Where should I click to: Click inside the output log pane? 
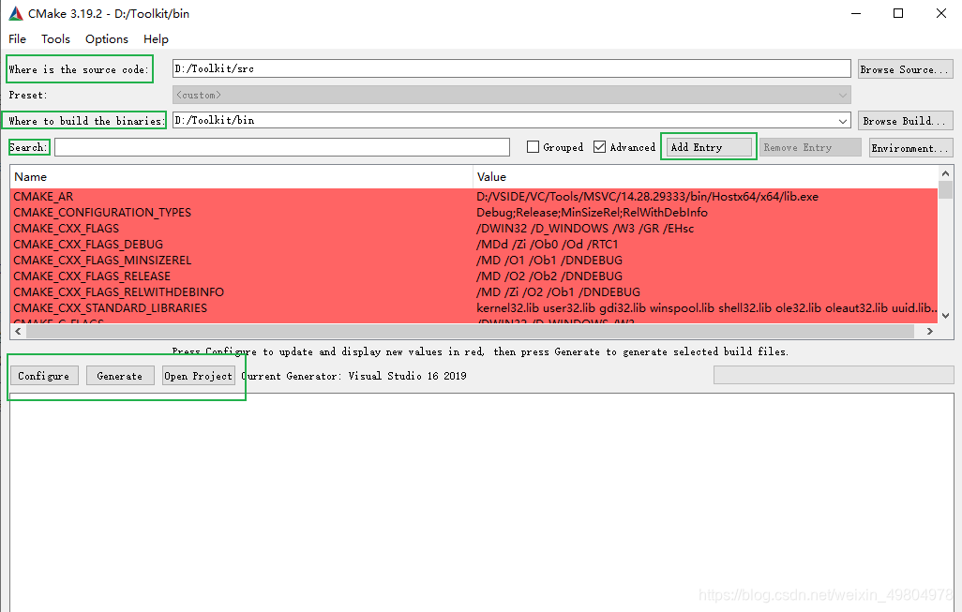(x=482, y=503)
